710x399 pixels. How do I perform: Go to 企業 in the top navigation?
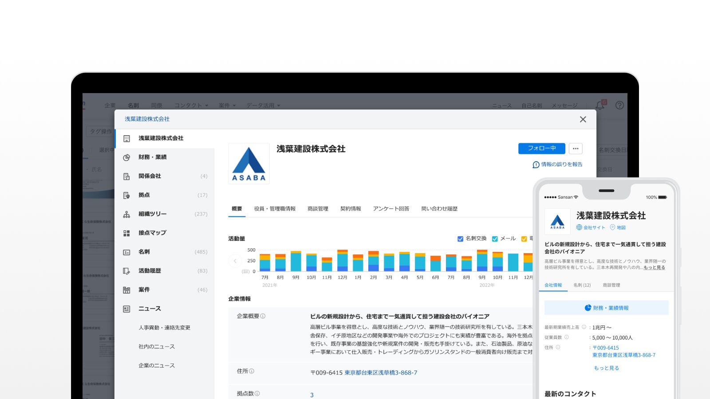[x=110, y=106]
